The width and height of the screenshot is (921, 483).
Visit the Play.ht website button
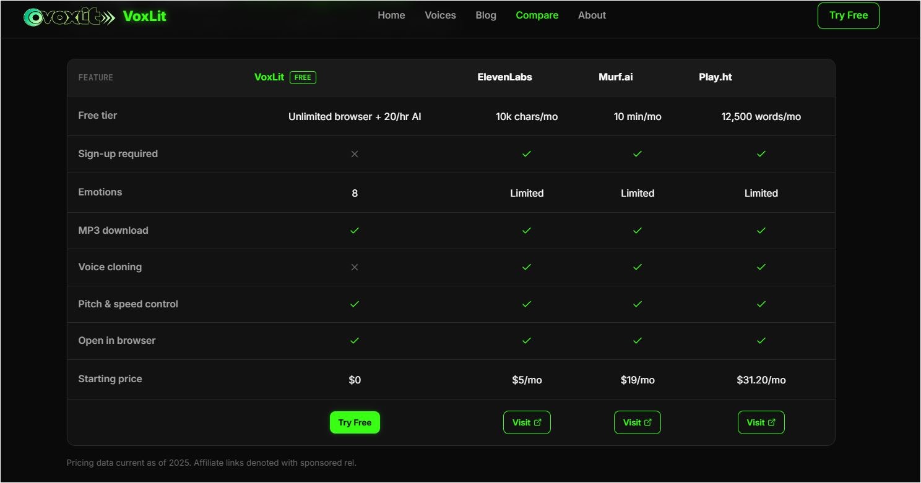coord(761,422)
